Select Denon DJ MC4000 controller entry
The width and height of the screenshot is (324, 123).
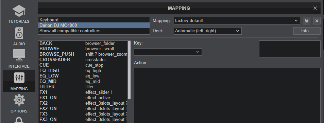[x=94, y=25]
